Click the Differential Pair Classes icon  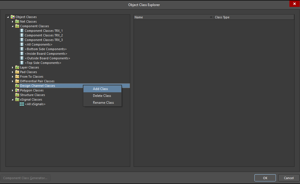(17, 81)
